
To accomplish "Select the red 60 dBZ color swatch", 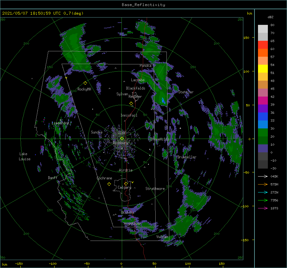I will (263, 45).
